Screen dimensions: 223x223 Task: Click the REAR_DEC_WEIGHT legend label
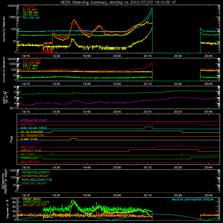34,183
